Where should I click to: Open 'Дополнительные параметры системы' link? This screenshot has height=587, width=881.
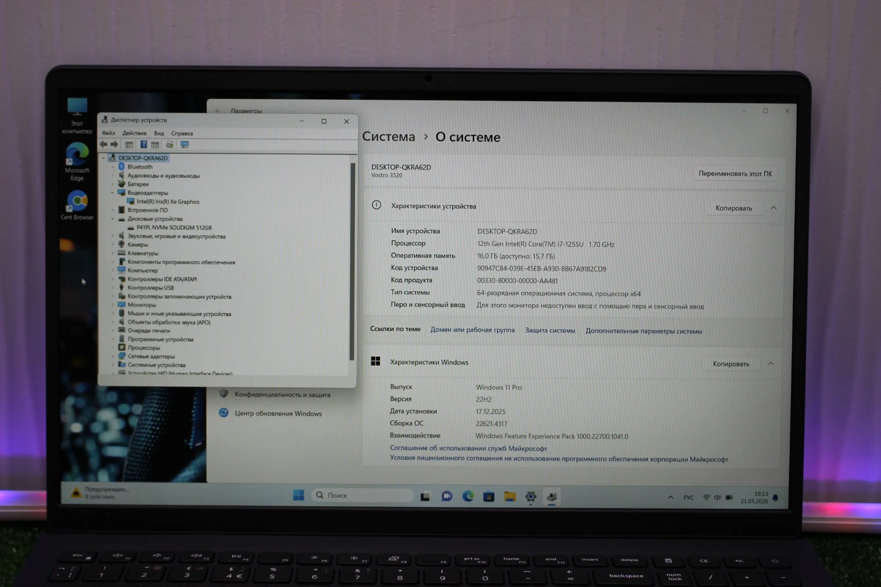(x=644, y=331)
